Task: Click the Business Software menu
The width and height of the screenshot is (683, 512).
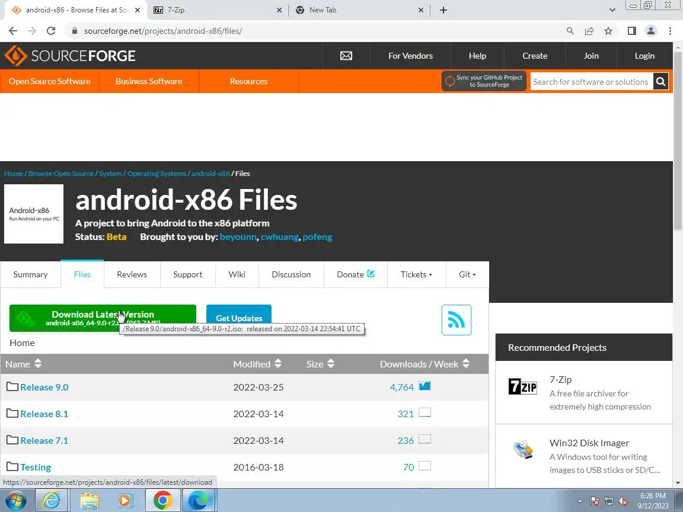Action: (x=149, y=81)
